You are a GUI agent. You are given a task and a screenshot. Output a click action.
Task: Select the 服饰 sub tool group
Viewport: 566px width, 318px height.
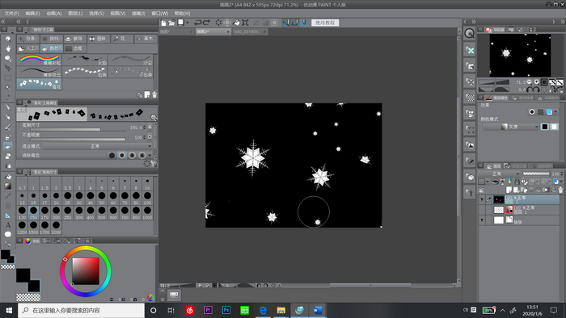point(74,39)
